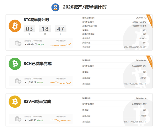Click the value 0.00001561 BTC
This screenshot has width=164, height=127.
[x=139, y=22]
